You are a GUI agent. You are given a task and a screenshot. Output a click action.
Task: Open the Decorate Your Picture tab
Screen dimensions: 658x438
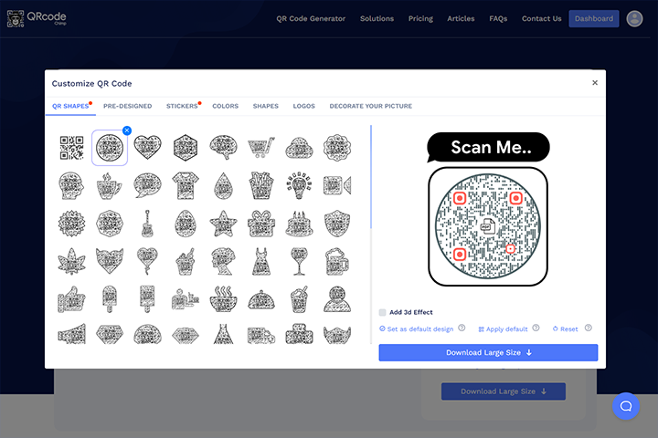coord(370,106)
